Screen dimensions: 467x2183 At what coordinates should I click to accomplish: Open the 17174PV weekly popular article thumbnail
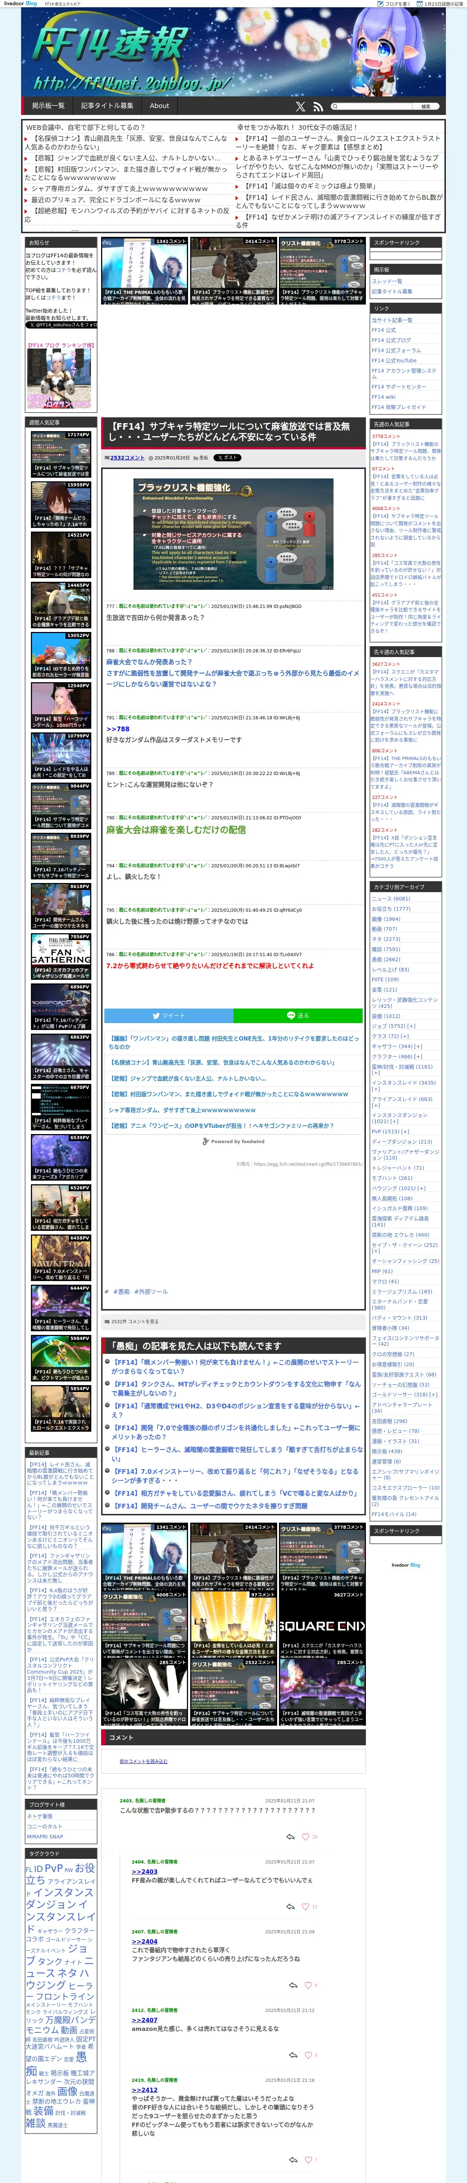pos(61,455)
